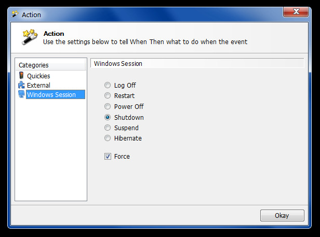Click the Windows Session monitor icon

click(x=21, y=94)
